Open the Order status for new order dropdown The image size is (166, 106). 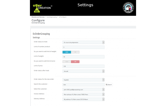[x=84, y=80]
